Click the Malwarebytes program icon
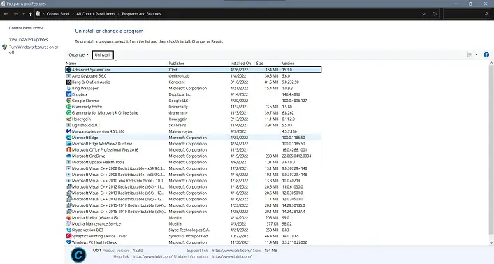494x264 pixels. coord(68,131)
